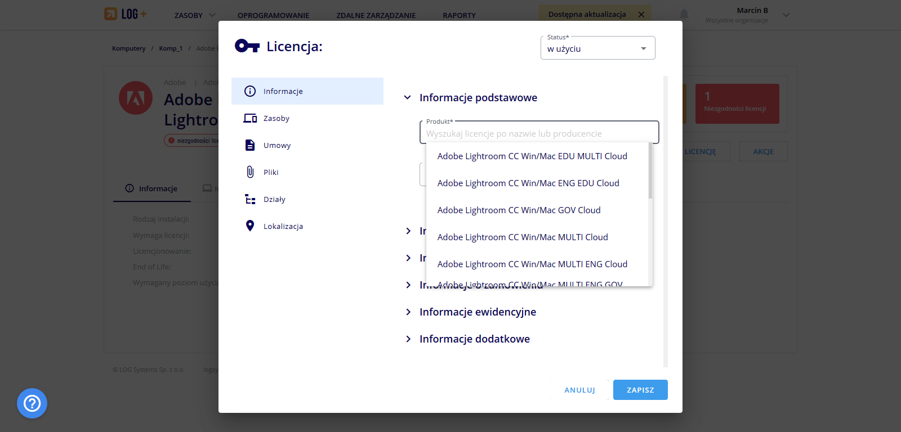Click the Informacje info icon in sidebar

click(x=250, y=91)
